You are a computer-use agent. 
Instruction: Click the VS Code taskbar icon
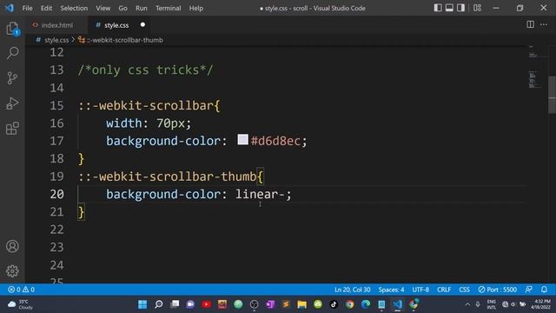398,304
